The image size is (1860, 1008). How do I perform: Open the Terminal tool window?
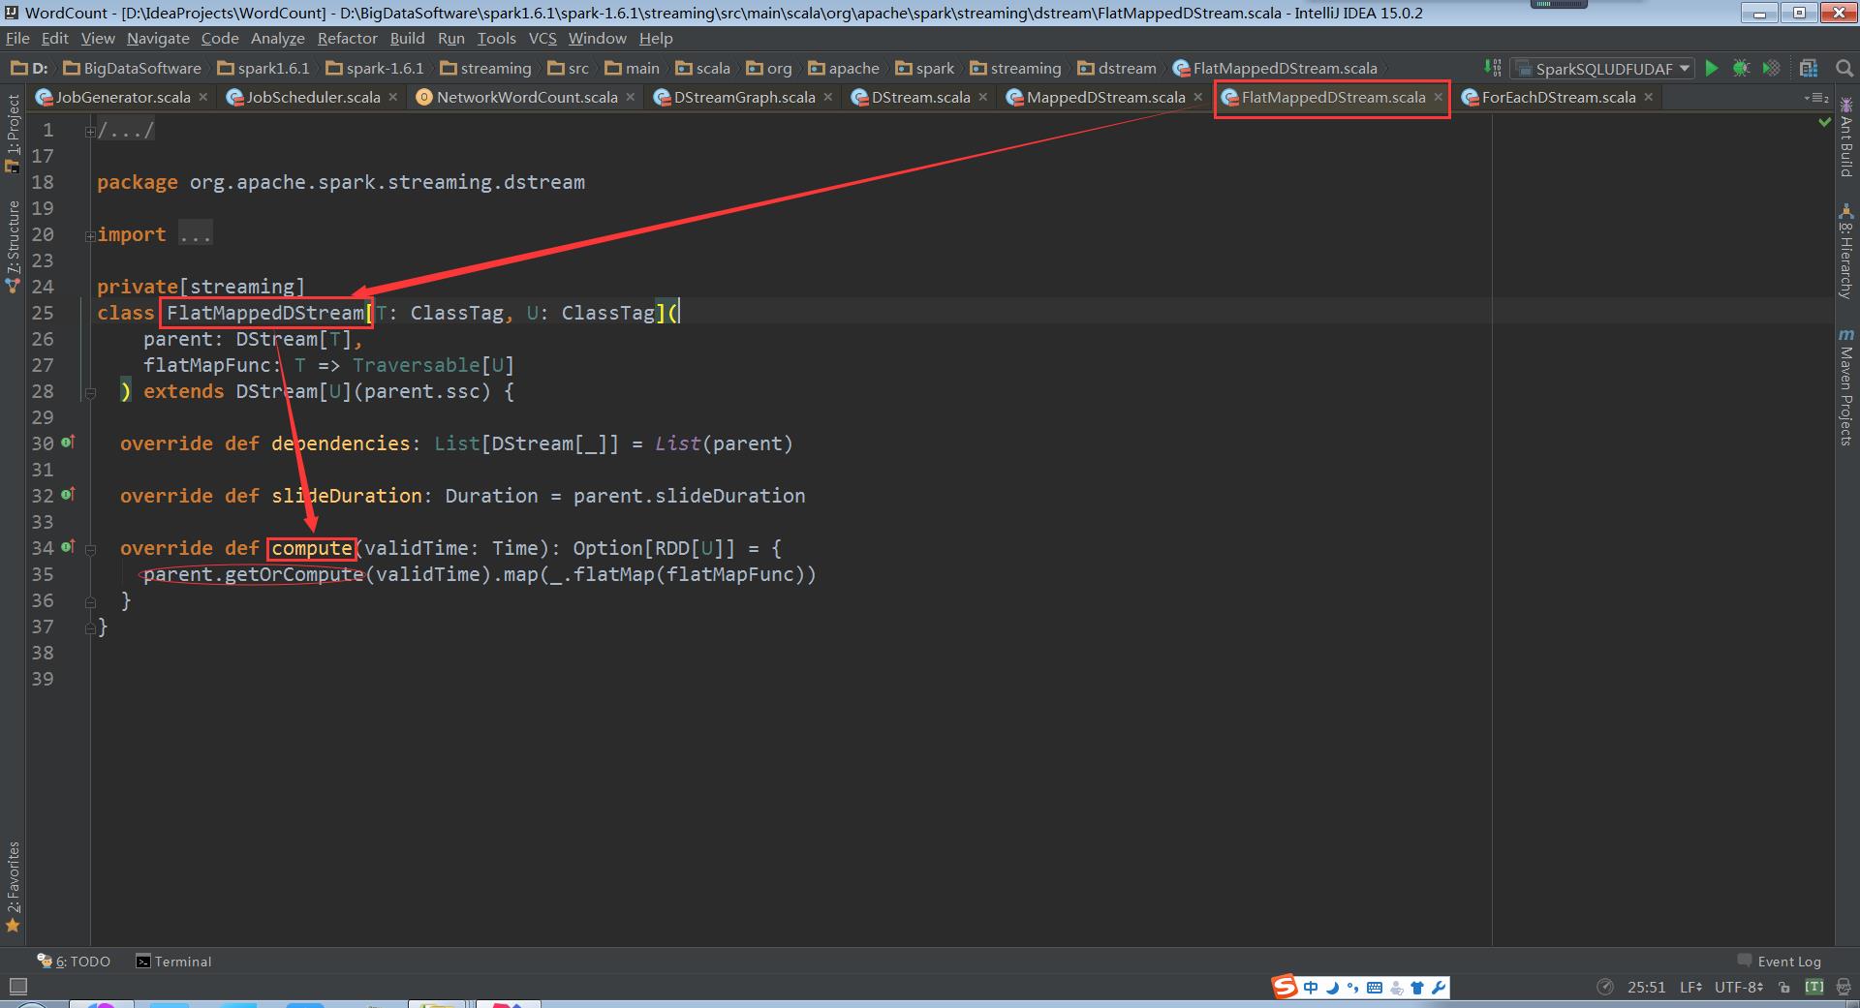pos(173,962)
